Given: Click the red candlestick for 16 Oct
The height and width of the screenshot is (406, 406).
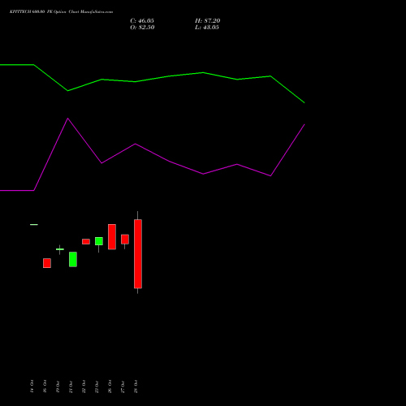Looking at the screenshot, I should pos(47,263).
